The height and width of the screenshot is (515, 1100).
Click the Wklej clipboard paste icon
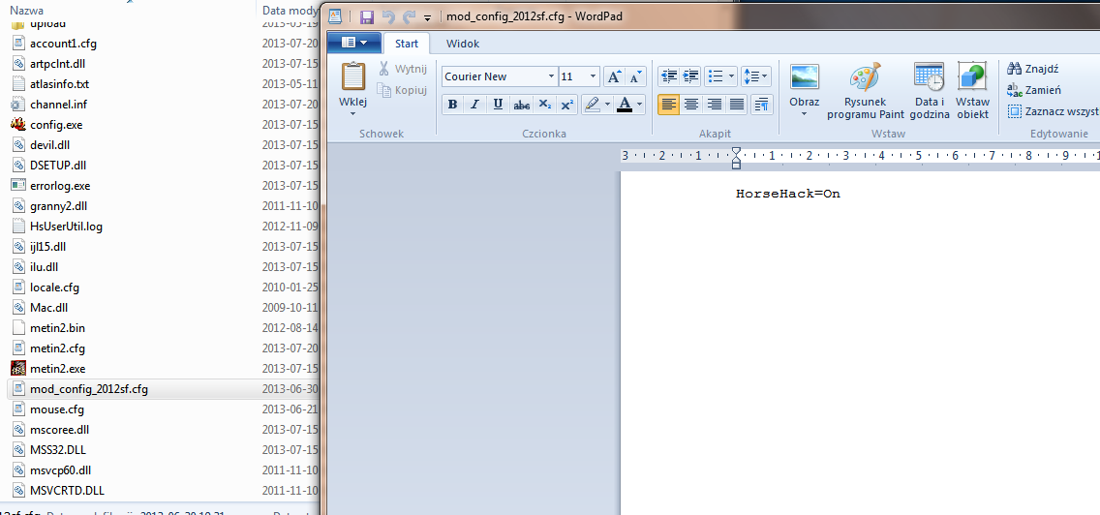coord(352,77)
